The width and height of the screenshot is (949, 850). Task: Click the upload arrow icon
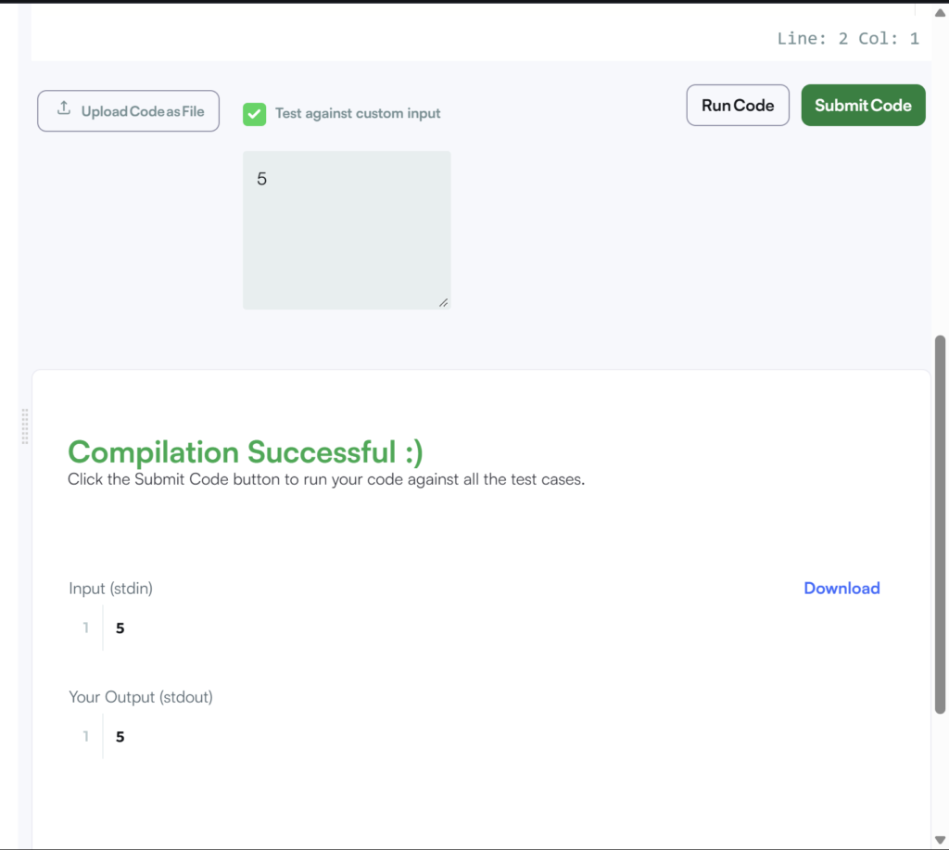64,109
